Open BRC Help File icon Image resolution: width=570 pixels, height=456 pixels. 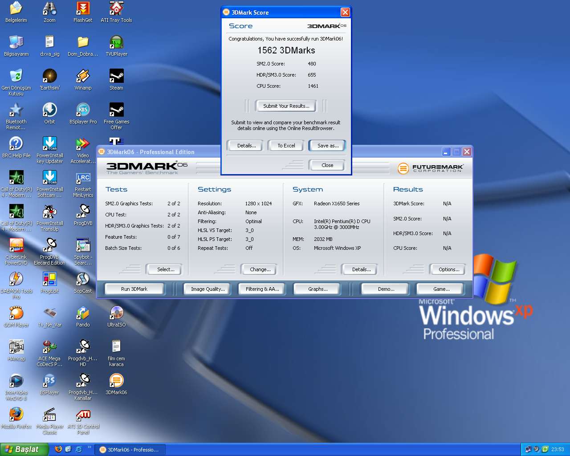tap(16, 147)
